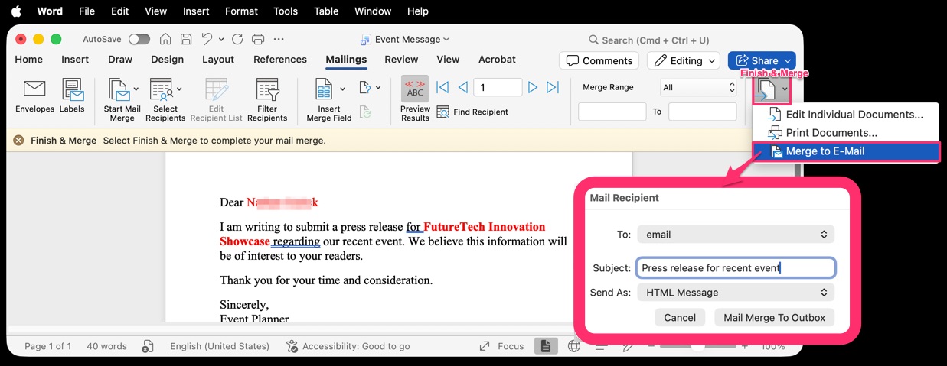
Task: Click the Mail Merge To Outbox button
Action: click(x=774, y=318)
